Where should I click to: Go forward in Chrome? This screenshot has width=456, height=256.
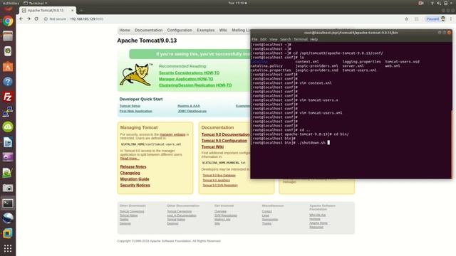point(28,19)
